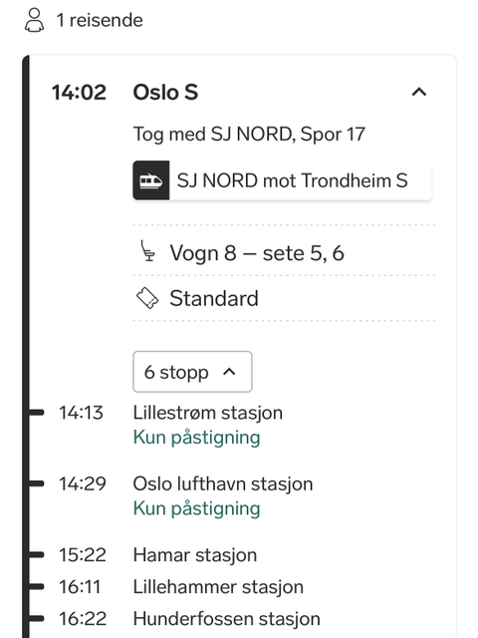Click the Vogn 8 – sete 5, 6 row
This screenshot has width=478, height=638.
[284, 253]
